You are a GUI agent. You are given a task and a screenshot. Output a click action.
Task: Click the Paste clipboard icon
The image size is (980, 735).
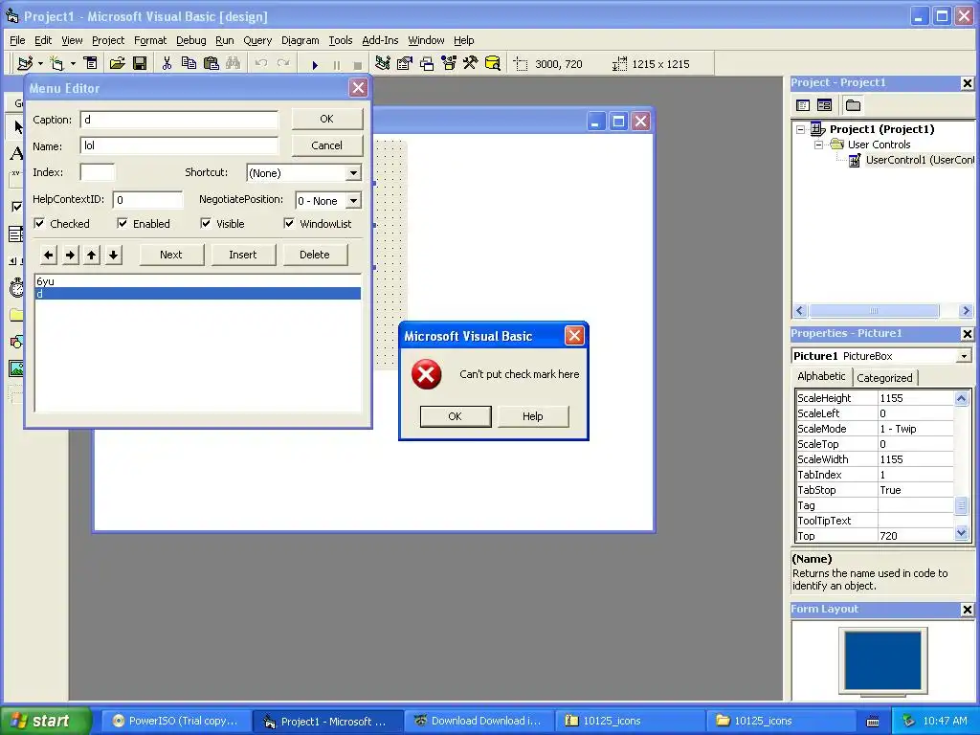click(x=212, y=64)
